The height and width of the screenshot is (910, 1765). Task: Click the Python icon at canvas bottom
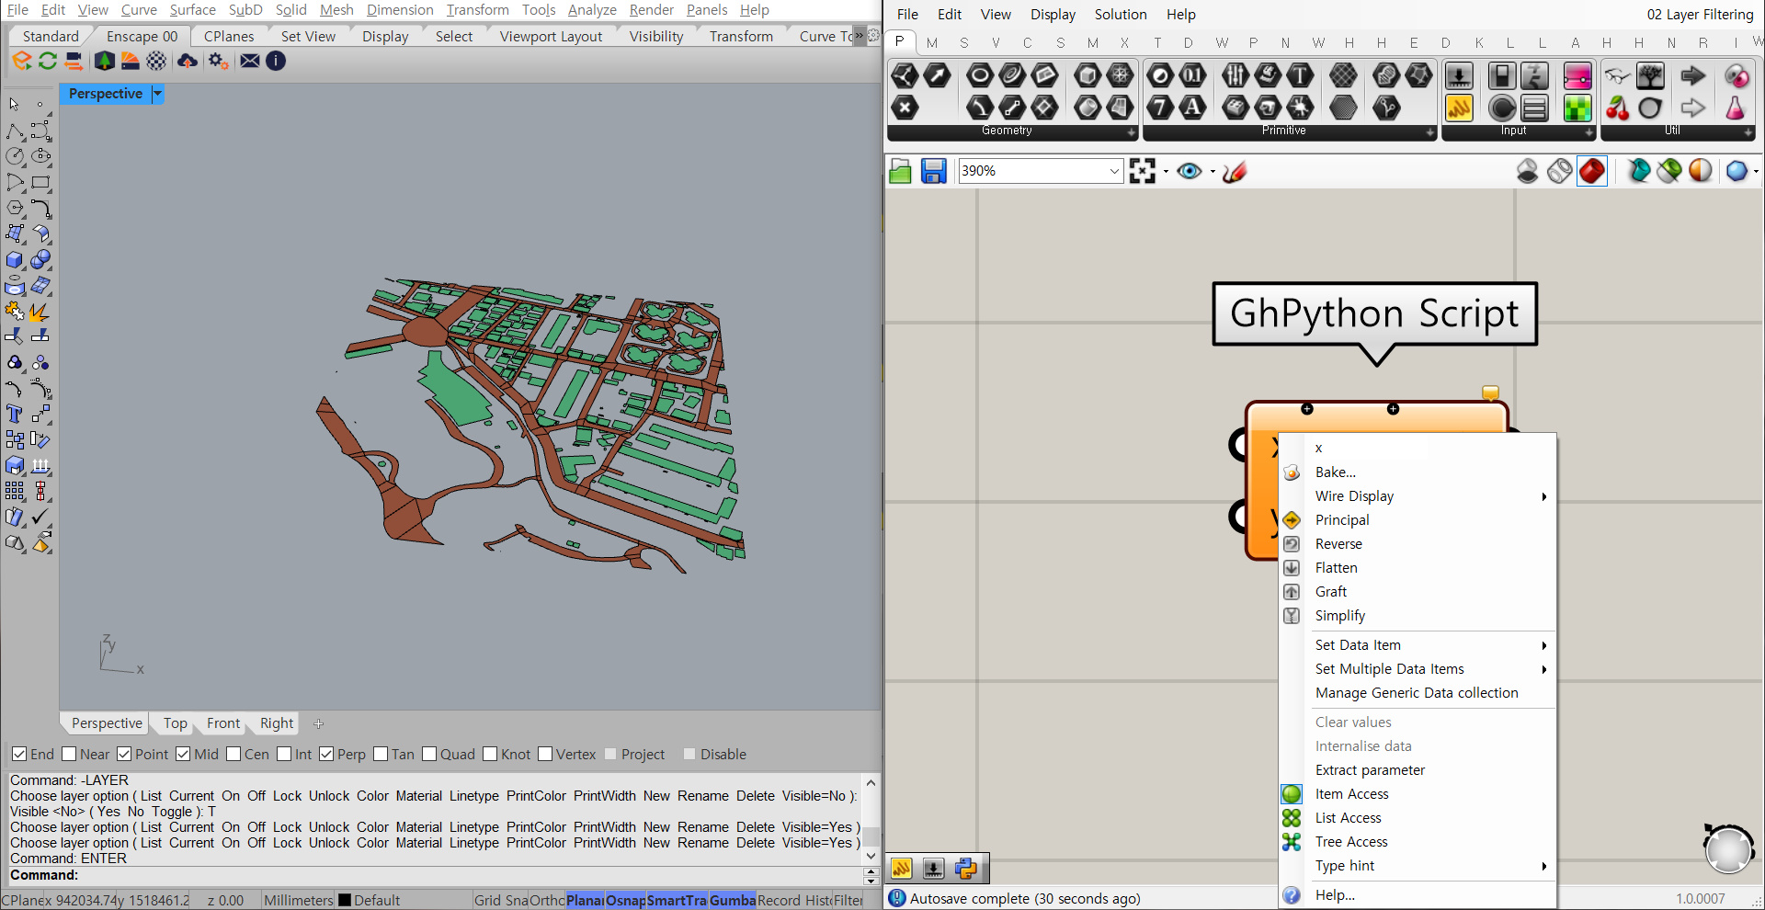tap(966, 869)
